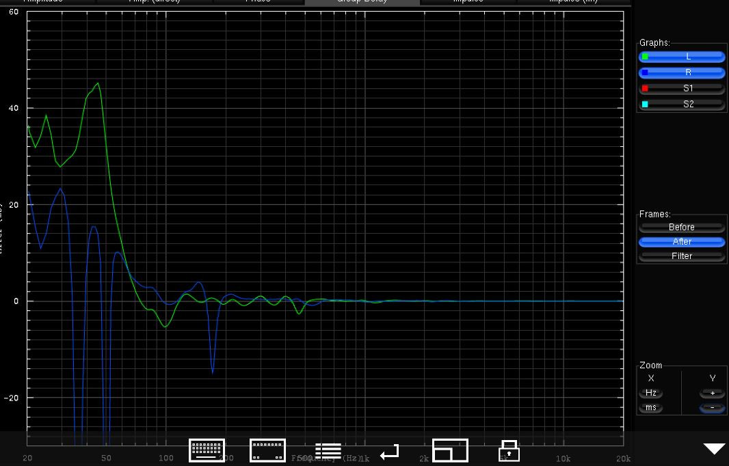
Task: Click the window resize overlay icon
Action: point(450,451)
